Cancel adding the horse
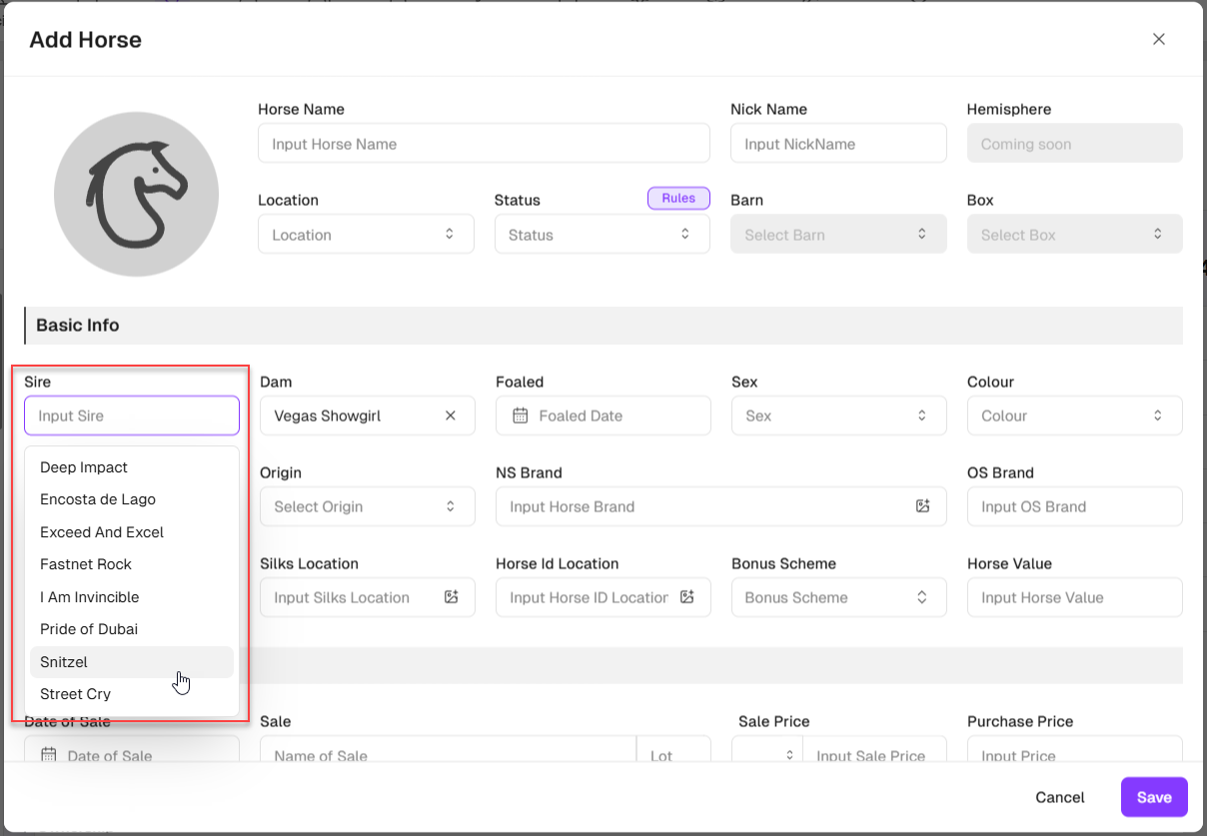 pos(1059,797)
